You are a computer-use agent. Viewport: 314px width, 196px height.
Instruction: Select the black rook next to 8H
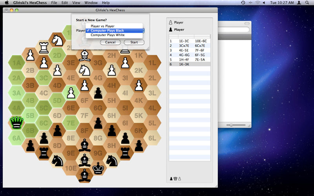125,153
